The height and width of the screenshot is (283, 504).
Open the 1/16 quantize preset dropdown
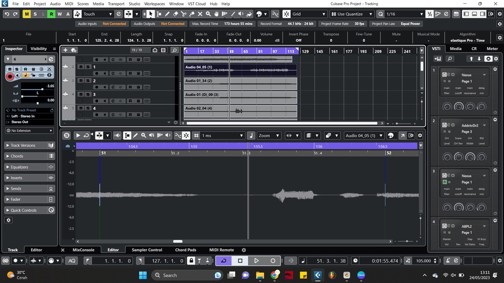pyautogui.click(x=404, y=14)
